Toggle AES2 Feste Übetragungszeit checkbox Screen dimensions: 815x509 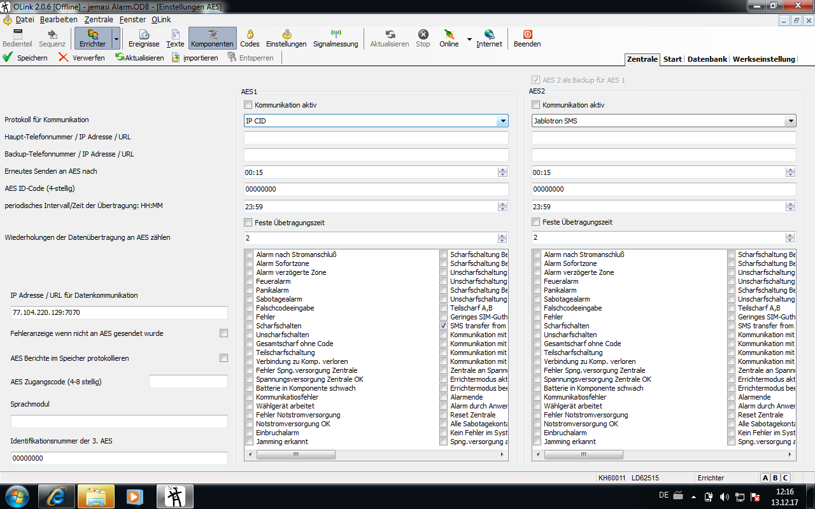[x=536, y=222]
